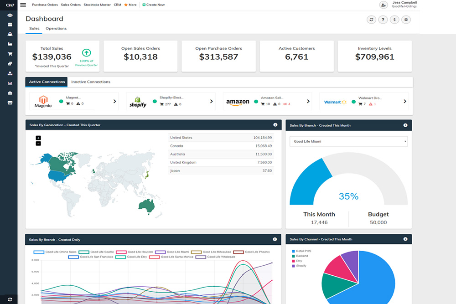
Task: Toggle Good Life Seattle legend series
Action: click(x=96, y=252)
